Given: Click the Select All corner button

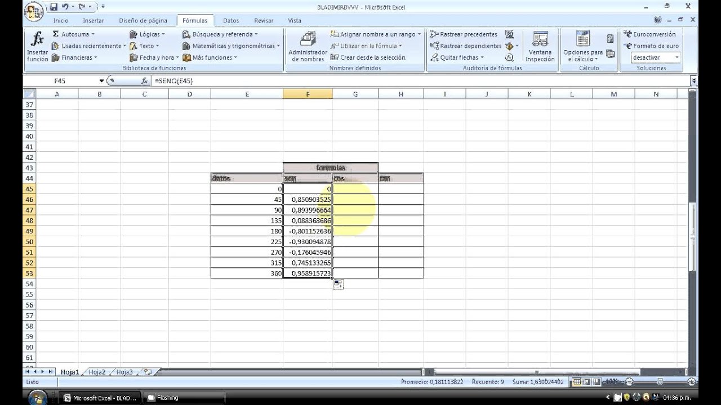Looking at the screenshot, I should point(29,94).
